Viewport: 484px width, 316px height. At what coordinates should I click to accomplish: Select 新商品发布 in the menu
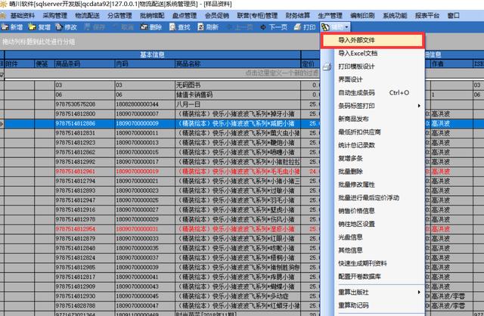(x=373, y=119)
